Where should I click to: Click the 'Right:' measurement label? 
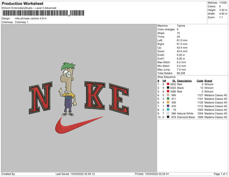tap(161, 44)
